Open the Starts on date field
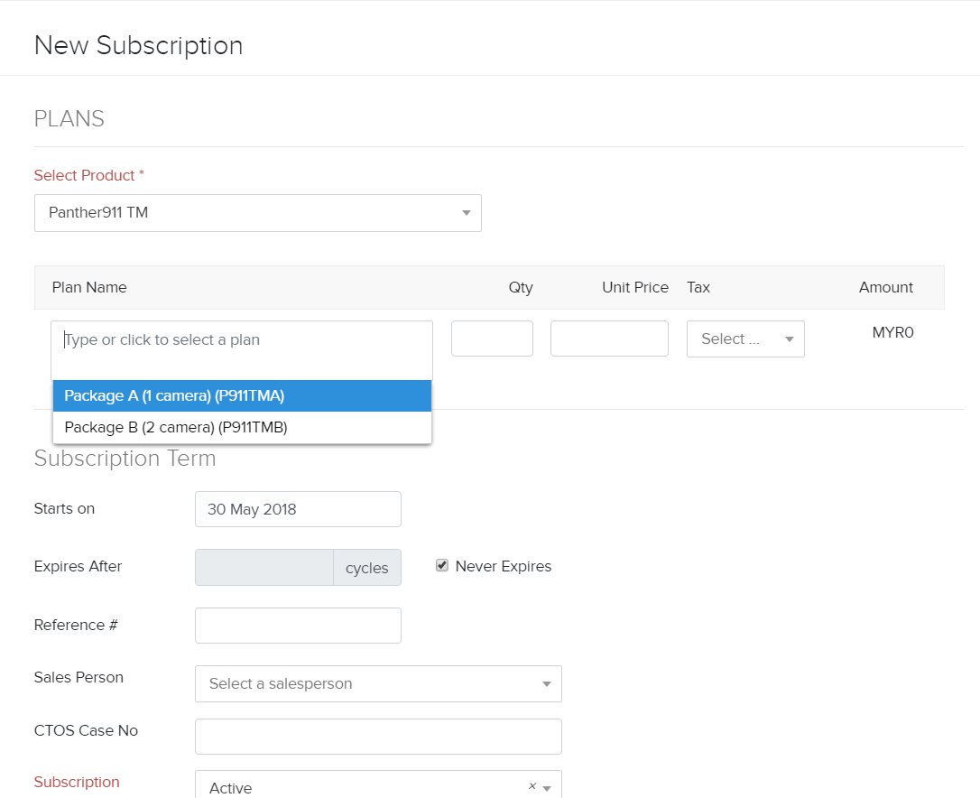The image size is (980, 798). (298, 509)
